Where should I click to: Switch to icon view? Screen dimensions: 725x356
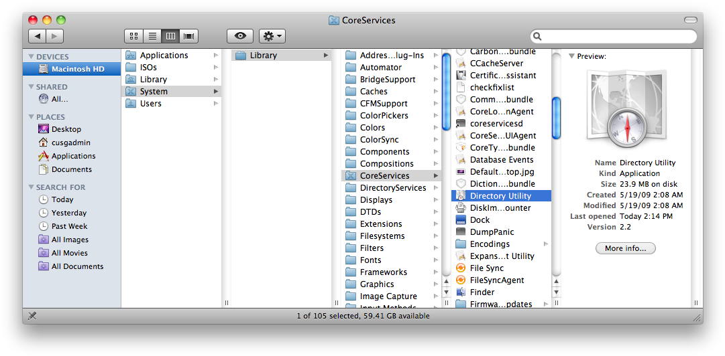(x=133, y=36)
